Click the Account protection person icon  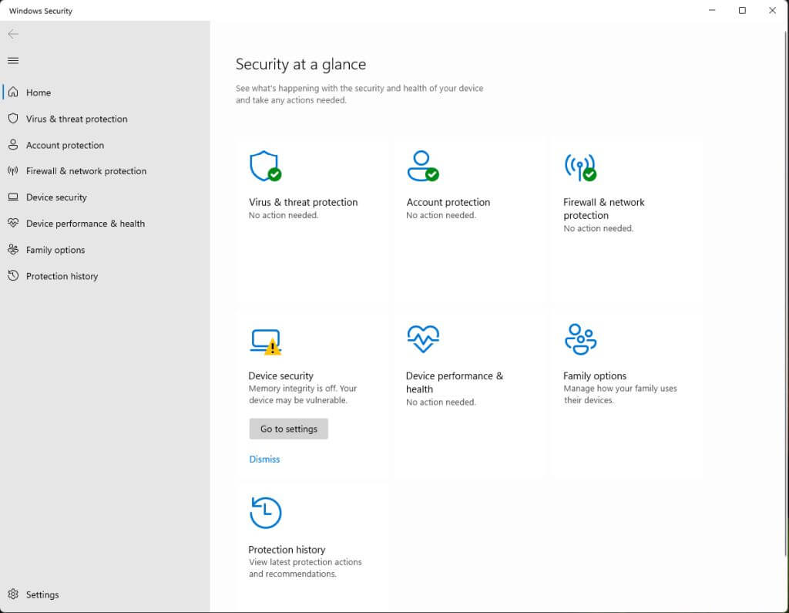(421, 166)
